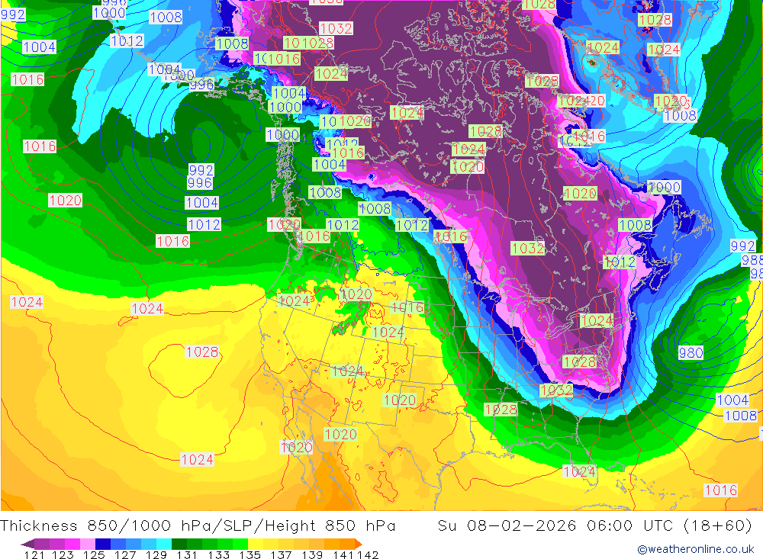Click the 1024 label over Florida
The image size is (763, 559).
click(x=579, y=471)
